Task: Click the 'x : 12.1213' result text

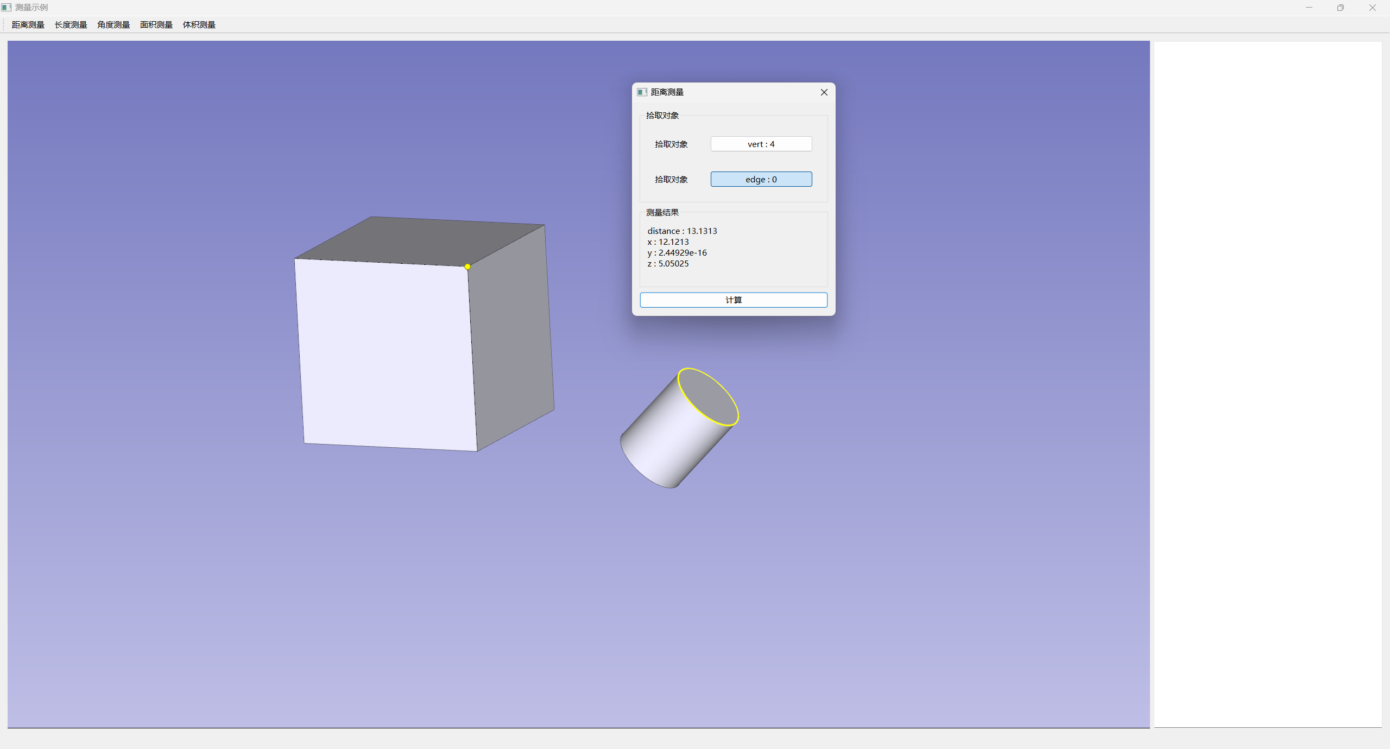Action: 668,242
